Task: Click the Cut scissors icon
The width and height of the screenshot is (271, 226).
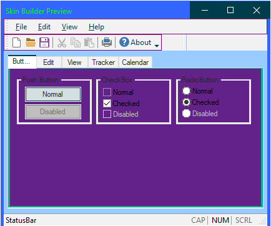Action: pyautogui.click(x=62, y=42)
